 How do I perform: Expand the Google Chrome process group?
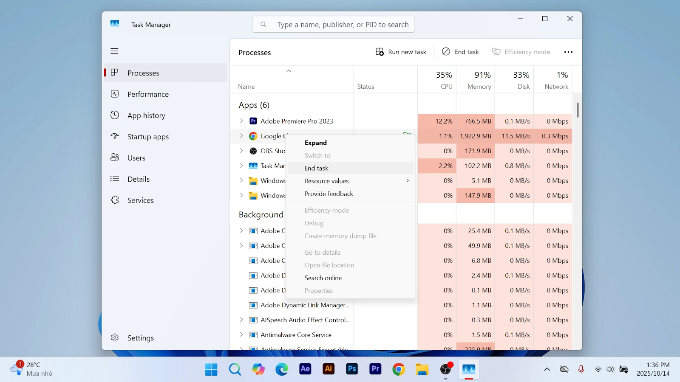241,136
